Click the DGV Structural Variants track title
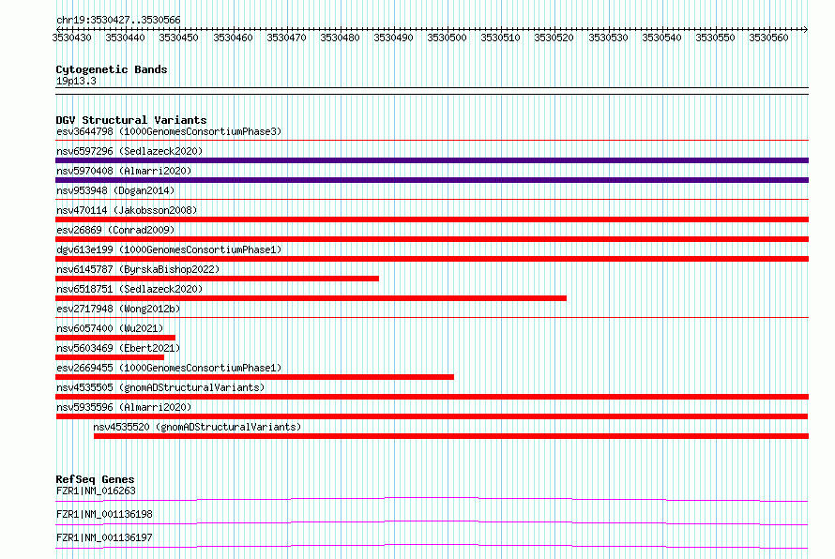This screenshot has width=835, height=559. pyautogui.click(x=131, y=120)
